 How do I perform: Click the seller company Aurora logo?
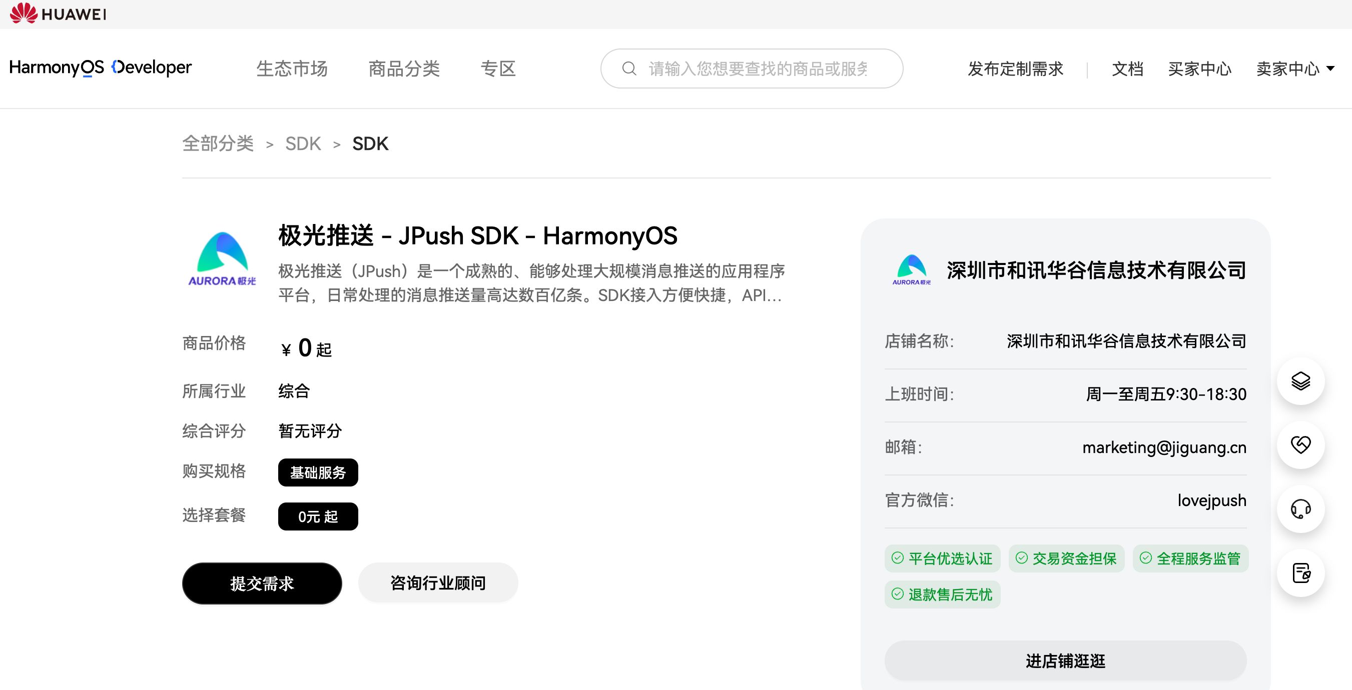click(912, 270)
